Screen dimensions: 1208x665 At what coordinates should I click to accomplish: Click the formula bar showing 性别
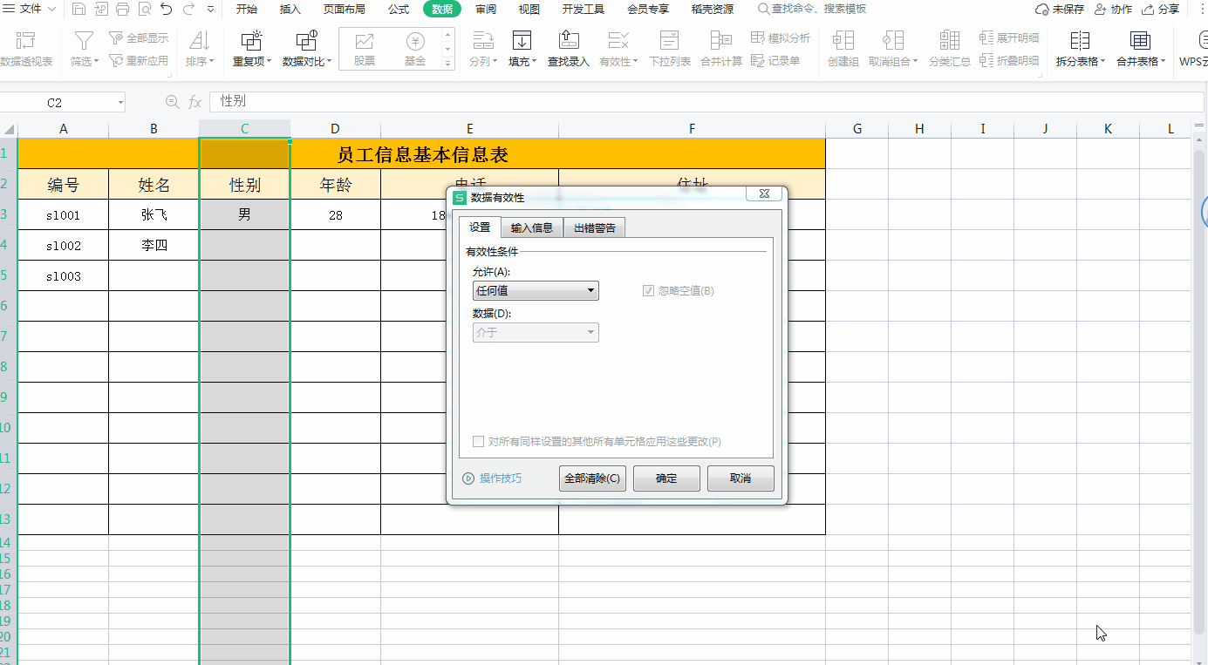pos(706,102)
